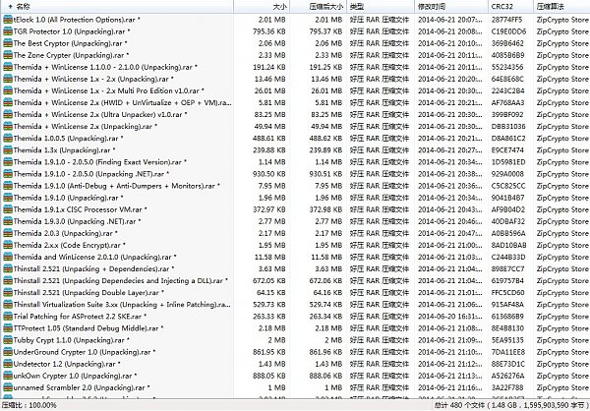This screenshot has height=411, width=590.
Task: Select Themida 1.9.1.0 - 2.0.5.0 (Unpacking .NET).rar
Action: [91, 174]
